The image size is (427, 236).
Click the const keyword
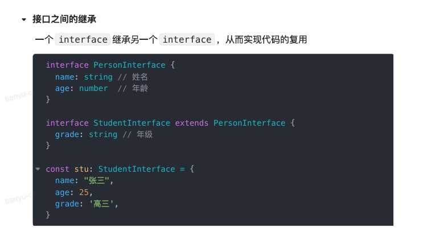click(x=58, y=169)
